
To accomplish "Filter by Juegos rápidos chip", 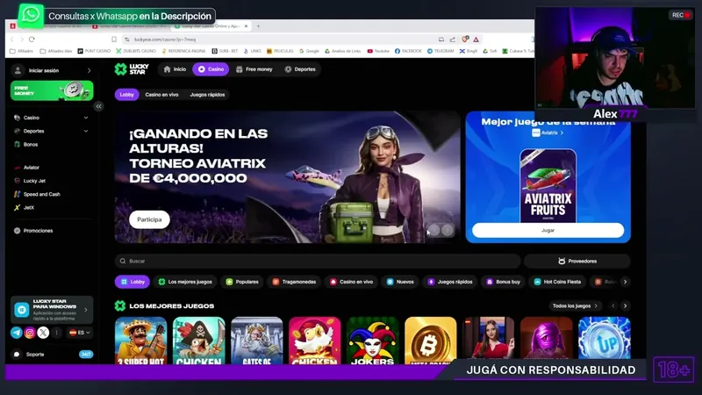I will (450, 282).
